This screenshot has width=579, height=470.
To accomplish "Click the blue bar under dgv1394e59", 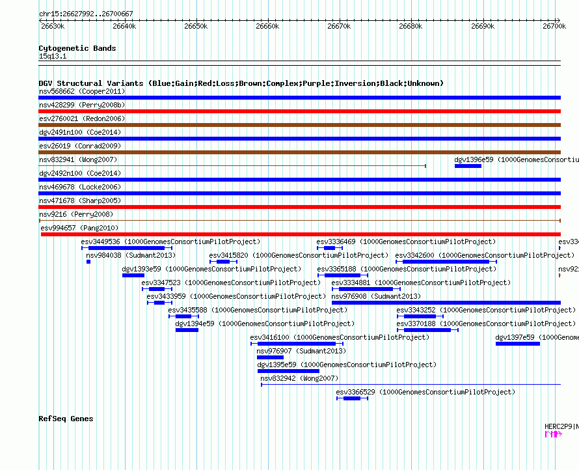I will 187,330.
